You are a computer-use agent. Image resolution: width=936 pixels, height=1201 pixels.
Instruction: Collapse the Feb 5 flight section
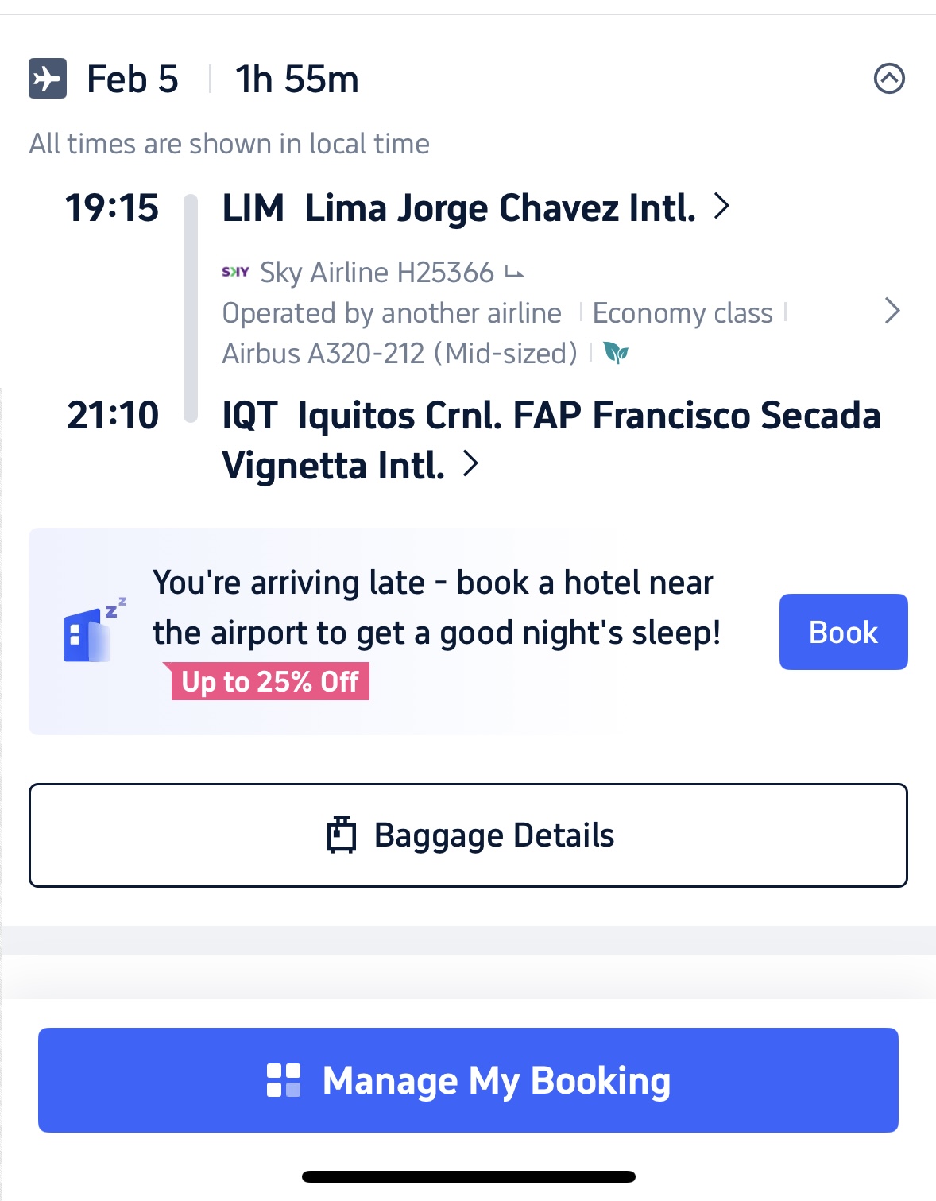point(889,79)
